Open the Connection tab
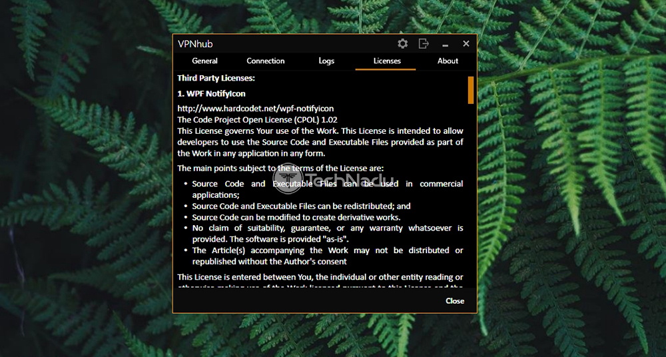 click(x=266, y=61)
